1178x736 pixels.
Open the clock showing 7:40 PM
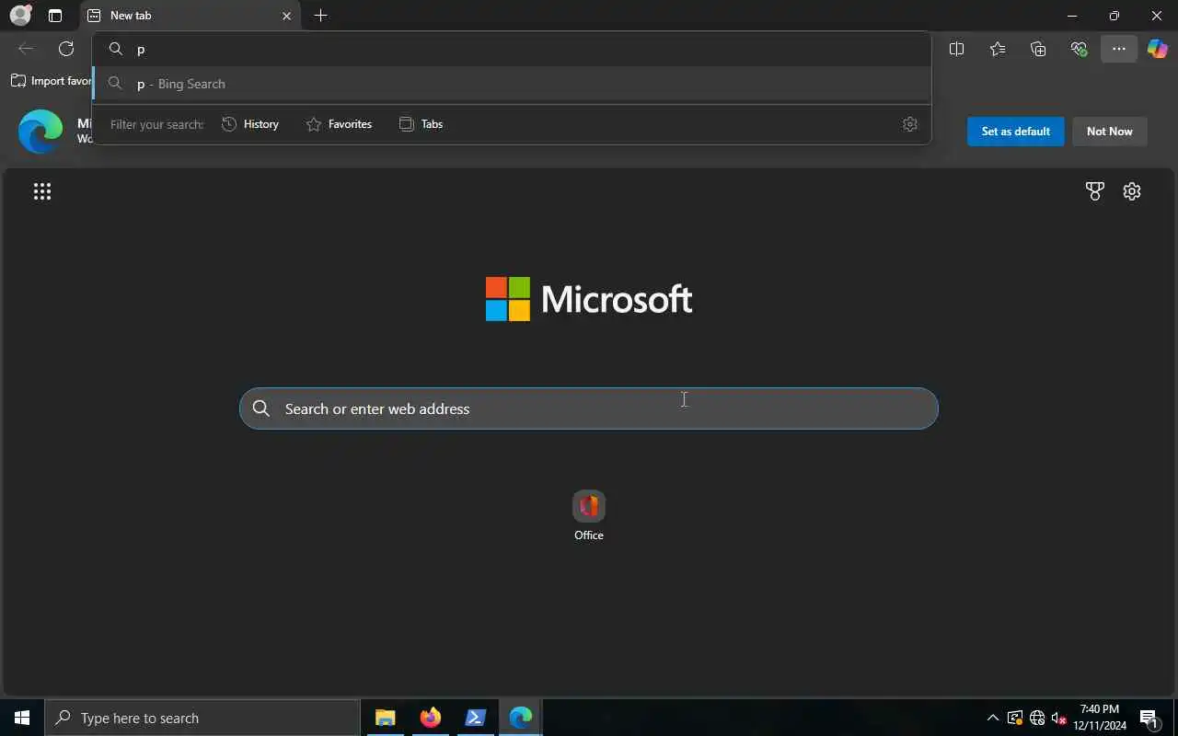1100,718
